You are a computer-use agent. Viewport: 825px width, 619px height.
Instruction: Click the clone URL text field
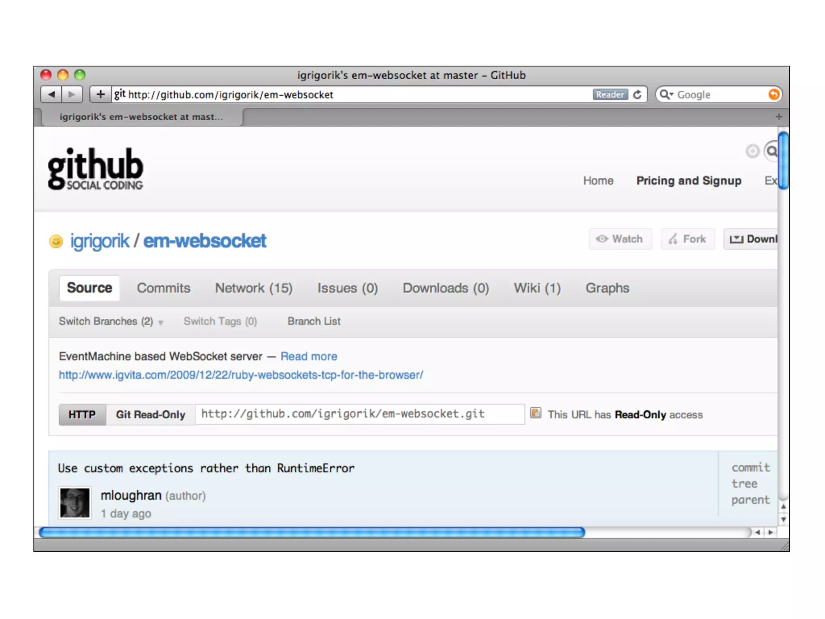pyautogui.click(x=359, y=414)
